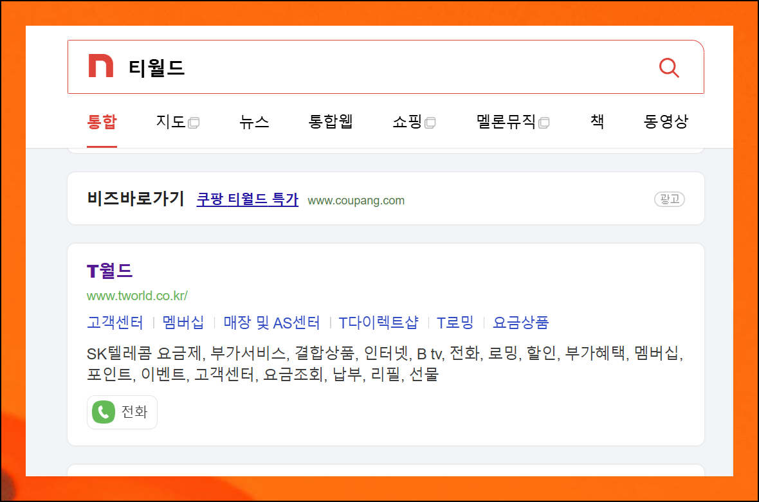Click the 전화 call button
The width and height of the screenshot is (759, 502).
[122, 412]
